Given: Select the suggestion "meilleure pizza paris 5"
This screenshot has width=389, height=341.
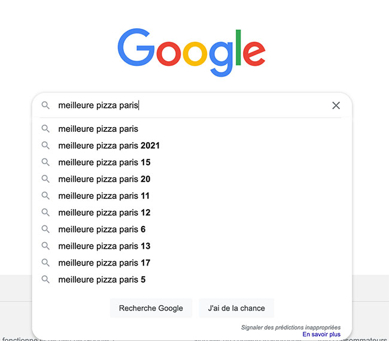Looking at the screenshot, I should [x=102, y=280].
